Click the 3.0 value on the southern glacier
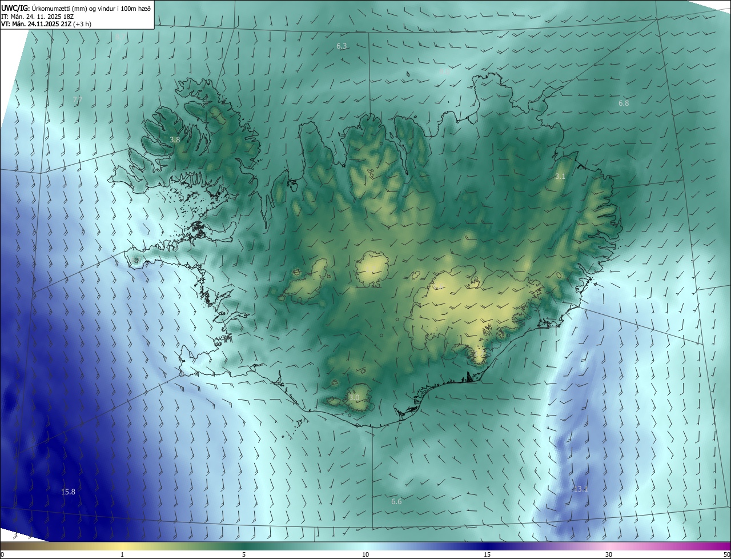The width and height of the screenshot is (731, 559). 354,397
